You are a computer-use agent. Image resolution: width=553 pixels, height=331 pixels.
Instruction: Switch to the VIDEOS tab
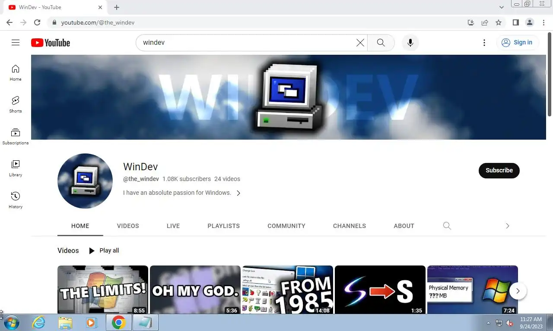click(128, 226)
